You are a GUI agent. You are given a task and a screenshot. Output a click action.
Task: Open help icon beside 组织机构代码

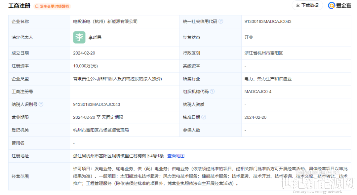[212, 92]
